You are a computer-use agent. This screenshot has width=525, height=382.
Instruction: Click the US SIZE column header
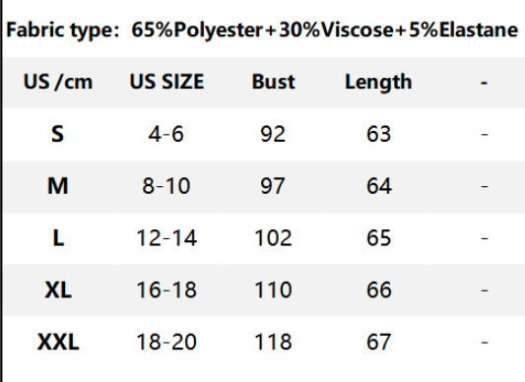point(166,82)
